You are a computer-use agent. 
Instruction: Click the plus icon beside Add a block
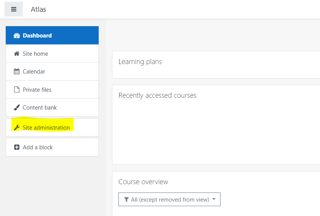[16, 147]
